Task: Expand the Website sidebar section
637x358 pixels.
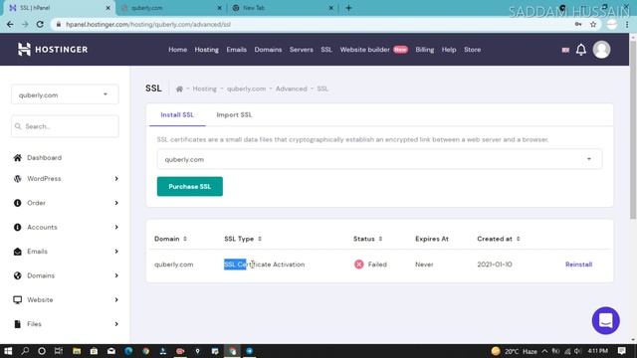Action: coord(116,300)
